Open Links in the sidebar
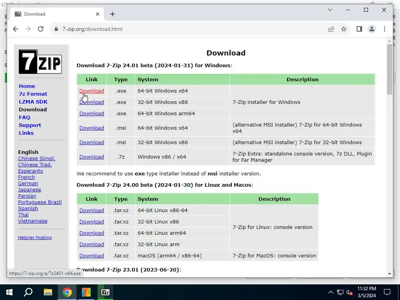This screenshot has height=300, width=400. 26,133
